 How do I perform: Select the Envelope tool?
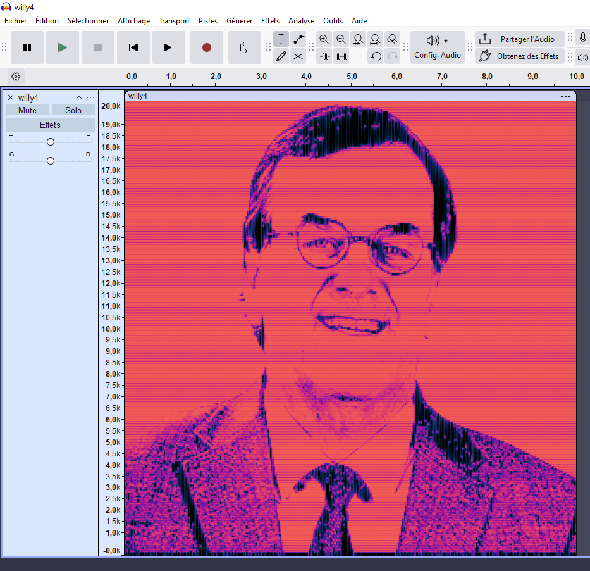(298, 39)
